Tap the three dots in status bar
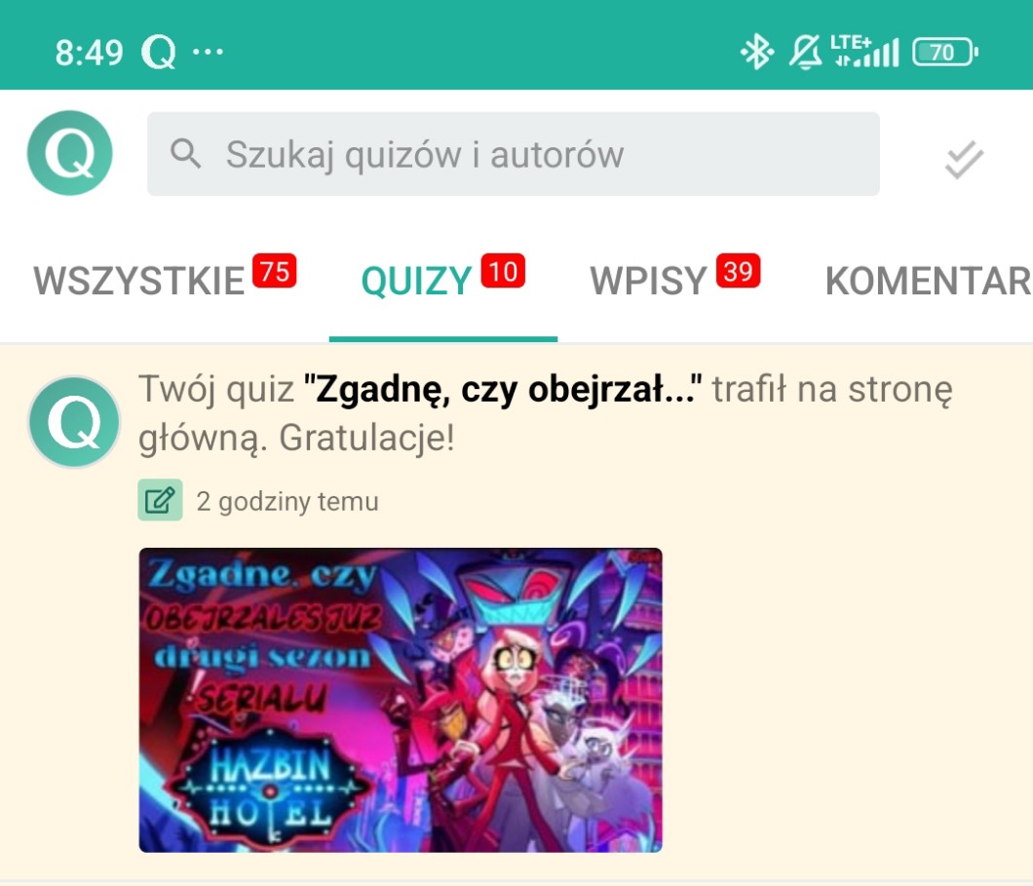This screenshot has width=1033, height=886. tap(208, 52)
